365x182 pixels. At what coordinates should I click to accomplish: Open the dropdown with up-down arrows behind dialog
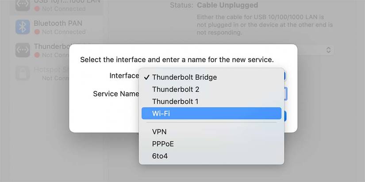pyautogui.click(x=328, y=50)
